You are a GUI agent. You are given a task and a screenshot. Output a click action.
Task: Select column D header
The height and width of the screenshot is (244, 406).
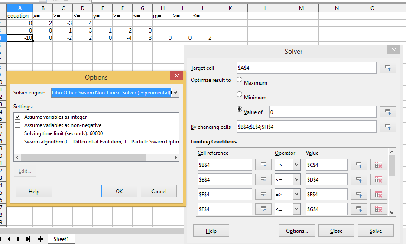coord(83,8)
